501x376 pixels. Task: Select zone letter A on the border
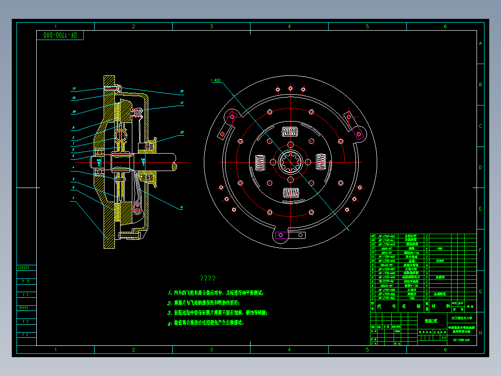pos(480,43)
